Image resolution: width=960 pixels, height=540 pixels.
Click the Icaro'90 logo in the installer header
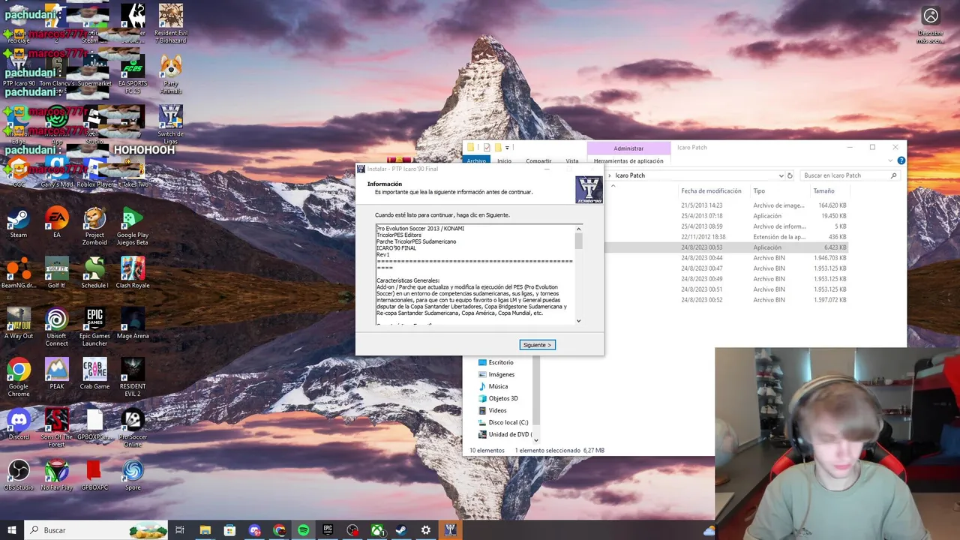point(589,190)
